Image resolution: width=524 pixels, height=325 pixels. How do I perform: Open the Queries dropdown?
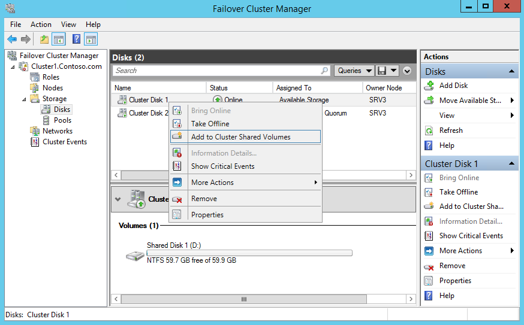pos(354,71)
